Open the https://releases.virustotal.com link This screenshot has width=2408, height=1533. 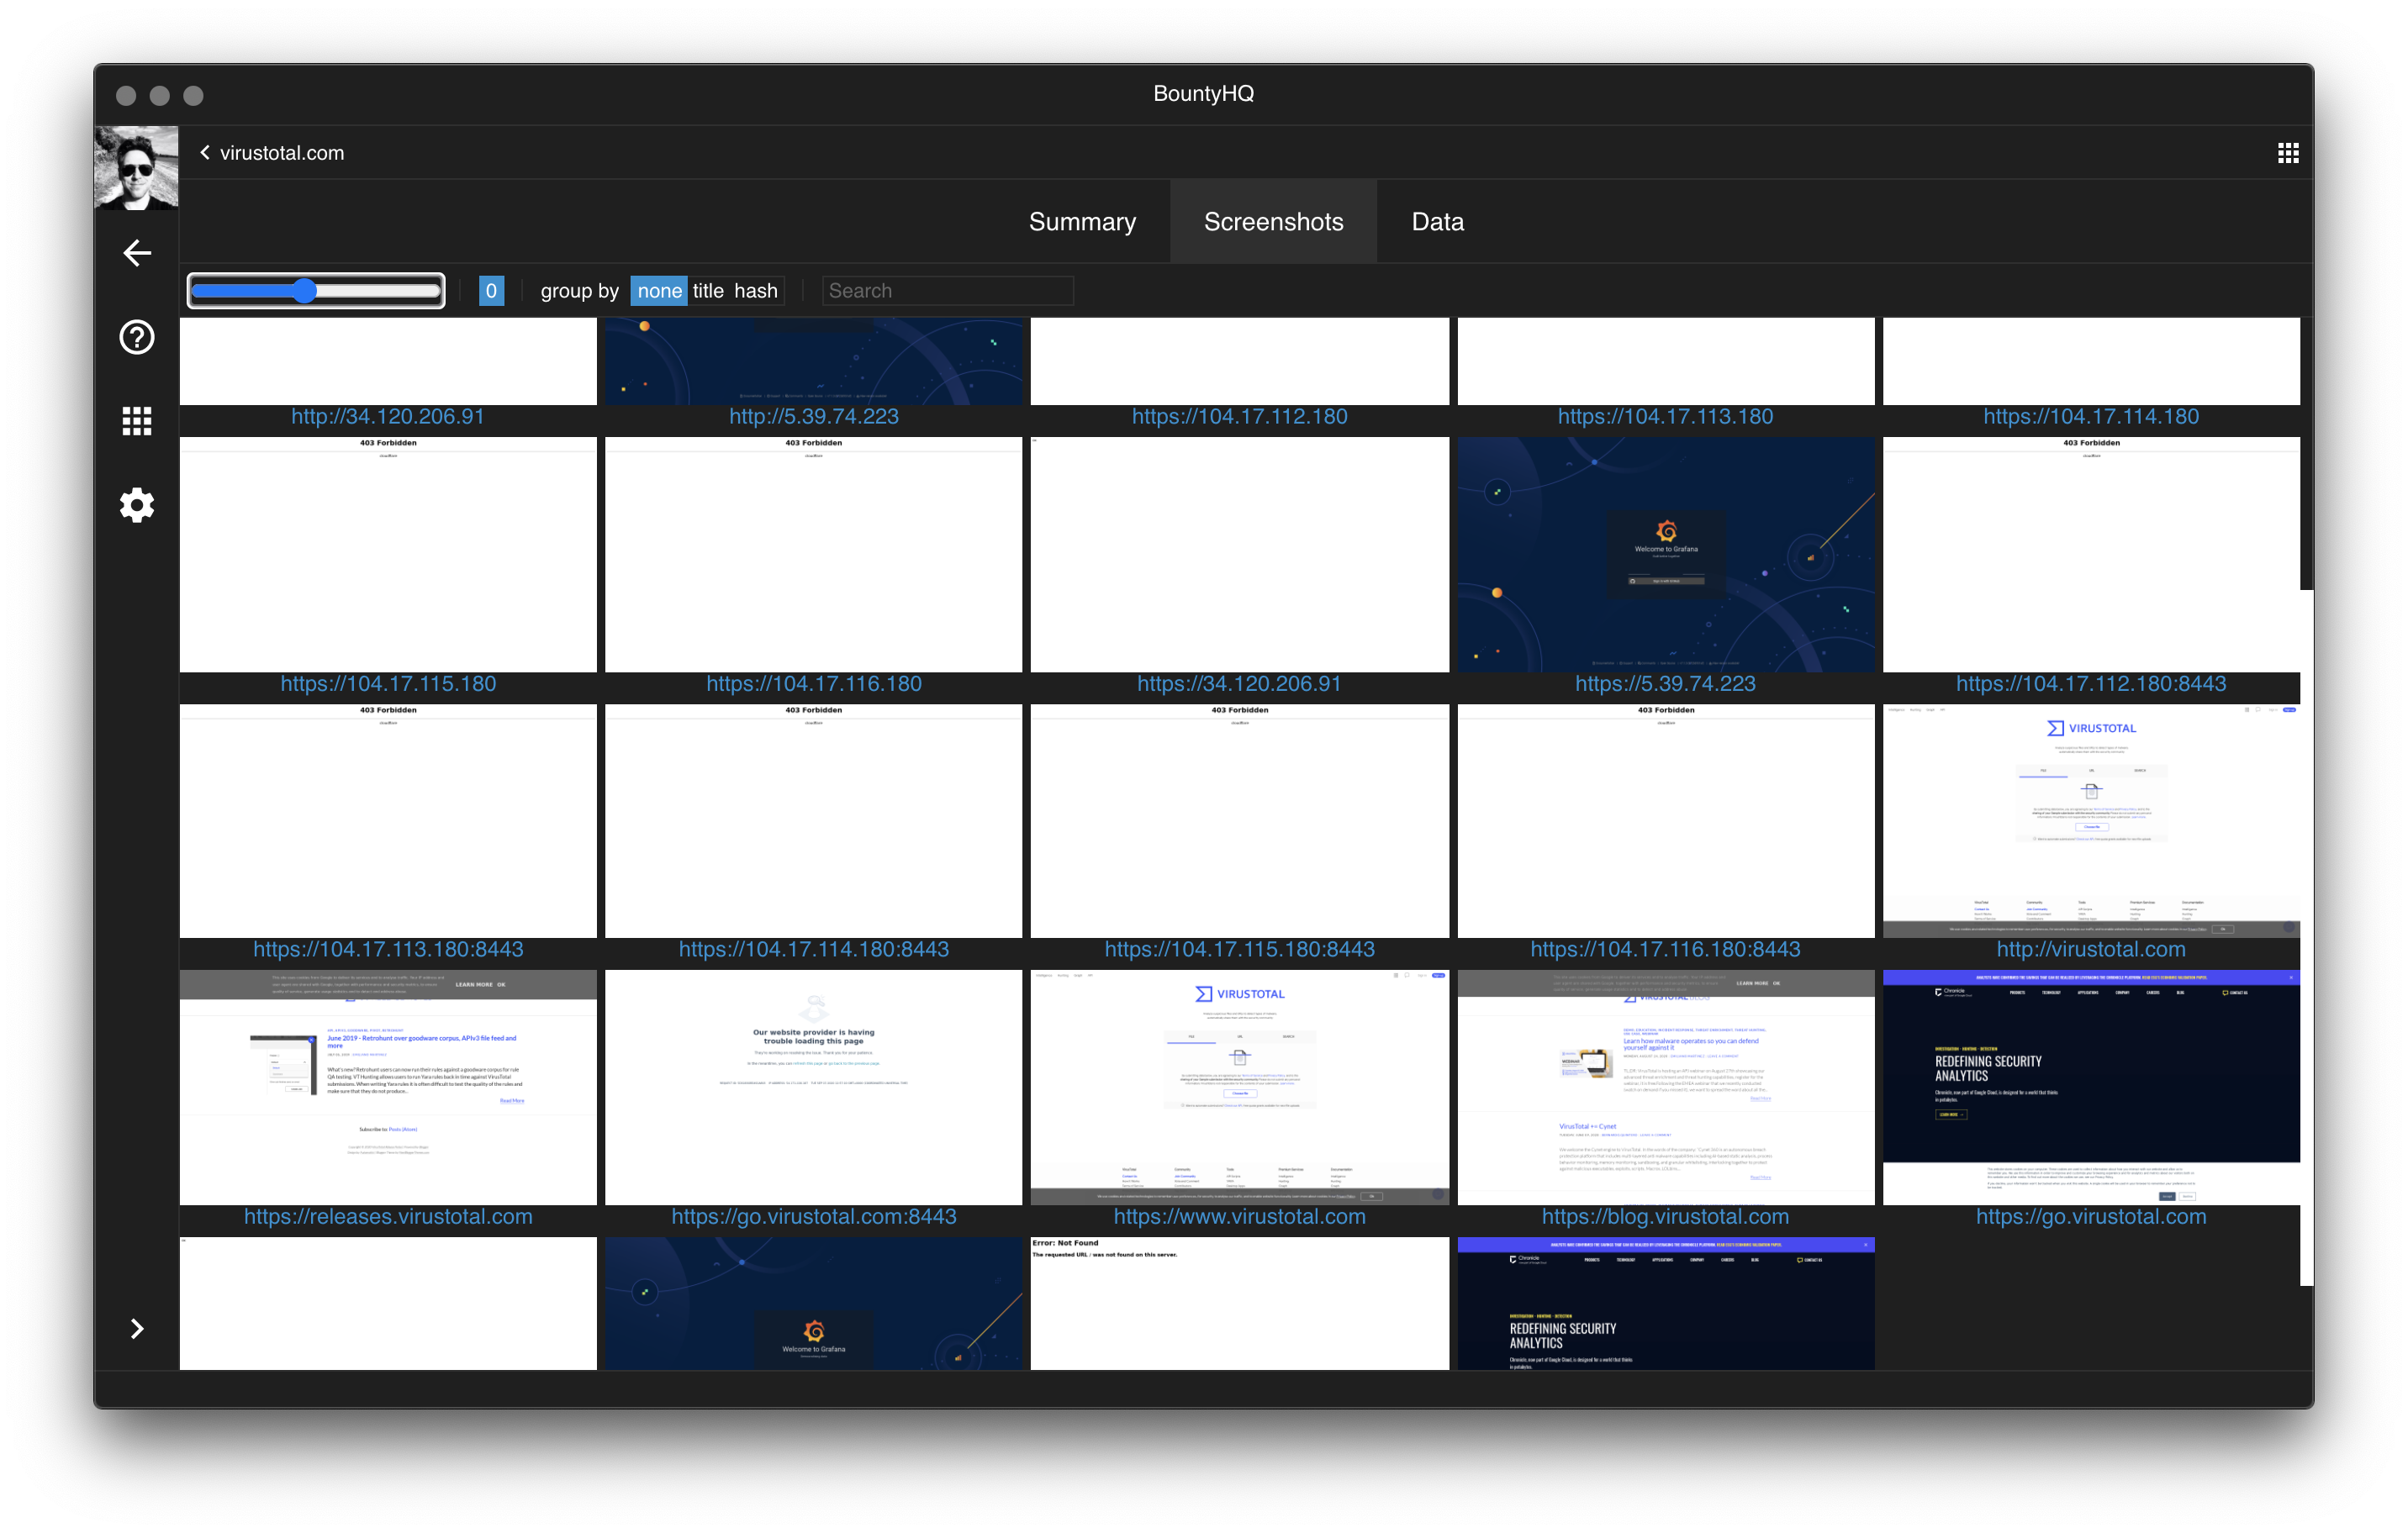point(388,1216)
